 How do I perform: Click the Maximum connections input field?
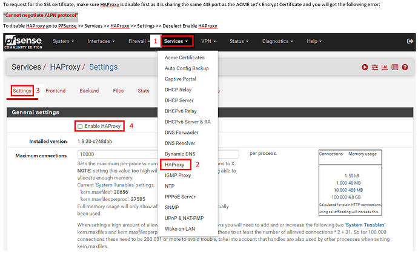(158, 154)
